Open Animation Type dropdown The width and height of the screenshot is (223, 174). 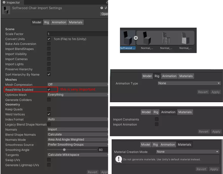click(x=189, y=83)
